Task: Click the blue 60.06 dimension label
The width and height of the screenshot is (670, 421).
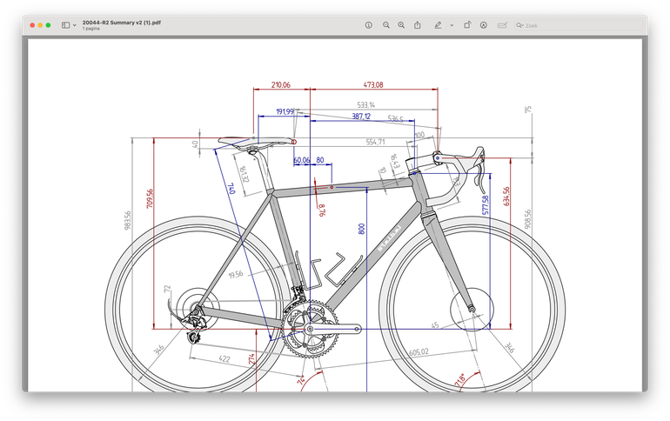Action: tap(301, 160)
